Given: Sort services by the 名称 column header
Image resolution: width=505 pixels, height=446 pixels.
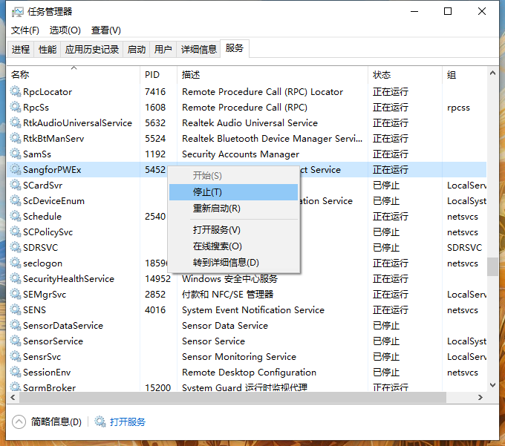Looking at the screenshot, I should pyautogui.click(x=21, y=75).
